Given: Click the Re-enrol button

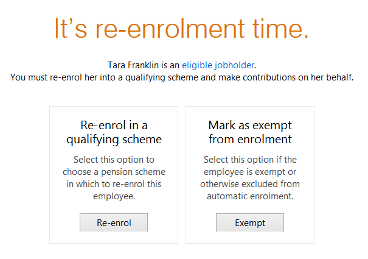Looking at the screenshot, I should pos(114,222).
